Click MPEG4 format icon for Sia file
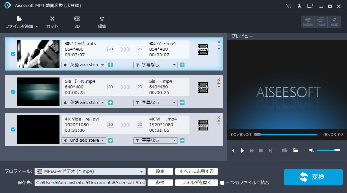The height and width of the screenshot is (193, 347). click(203, 87)
